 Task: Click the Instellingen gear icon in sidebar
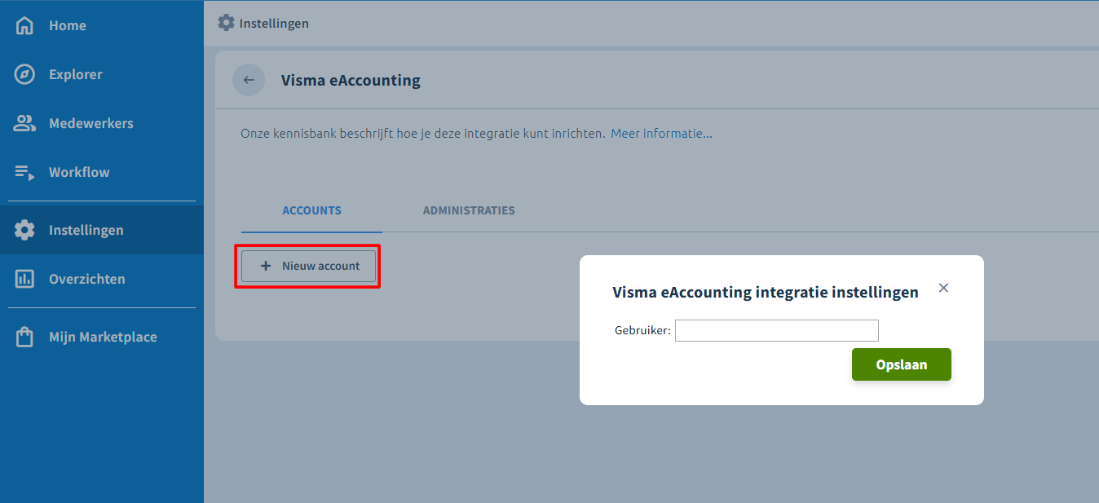[x=24, y=230]
